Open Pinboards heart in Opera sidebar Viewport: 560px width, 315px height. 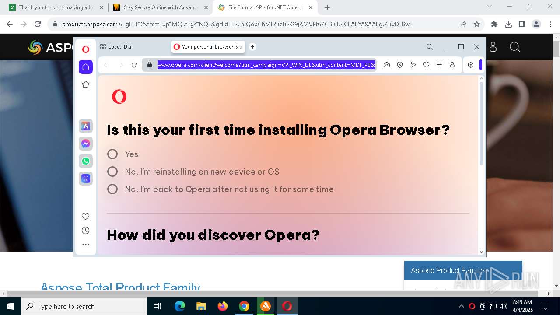(x=86, y=216)
